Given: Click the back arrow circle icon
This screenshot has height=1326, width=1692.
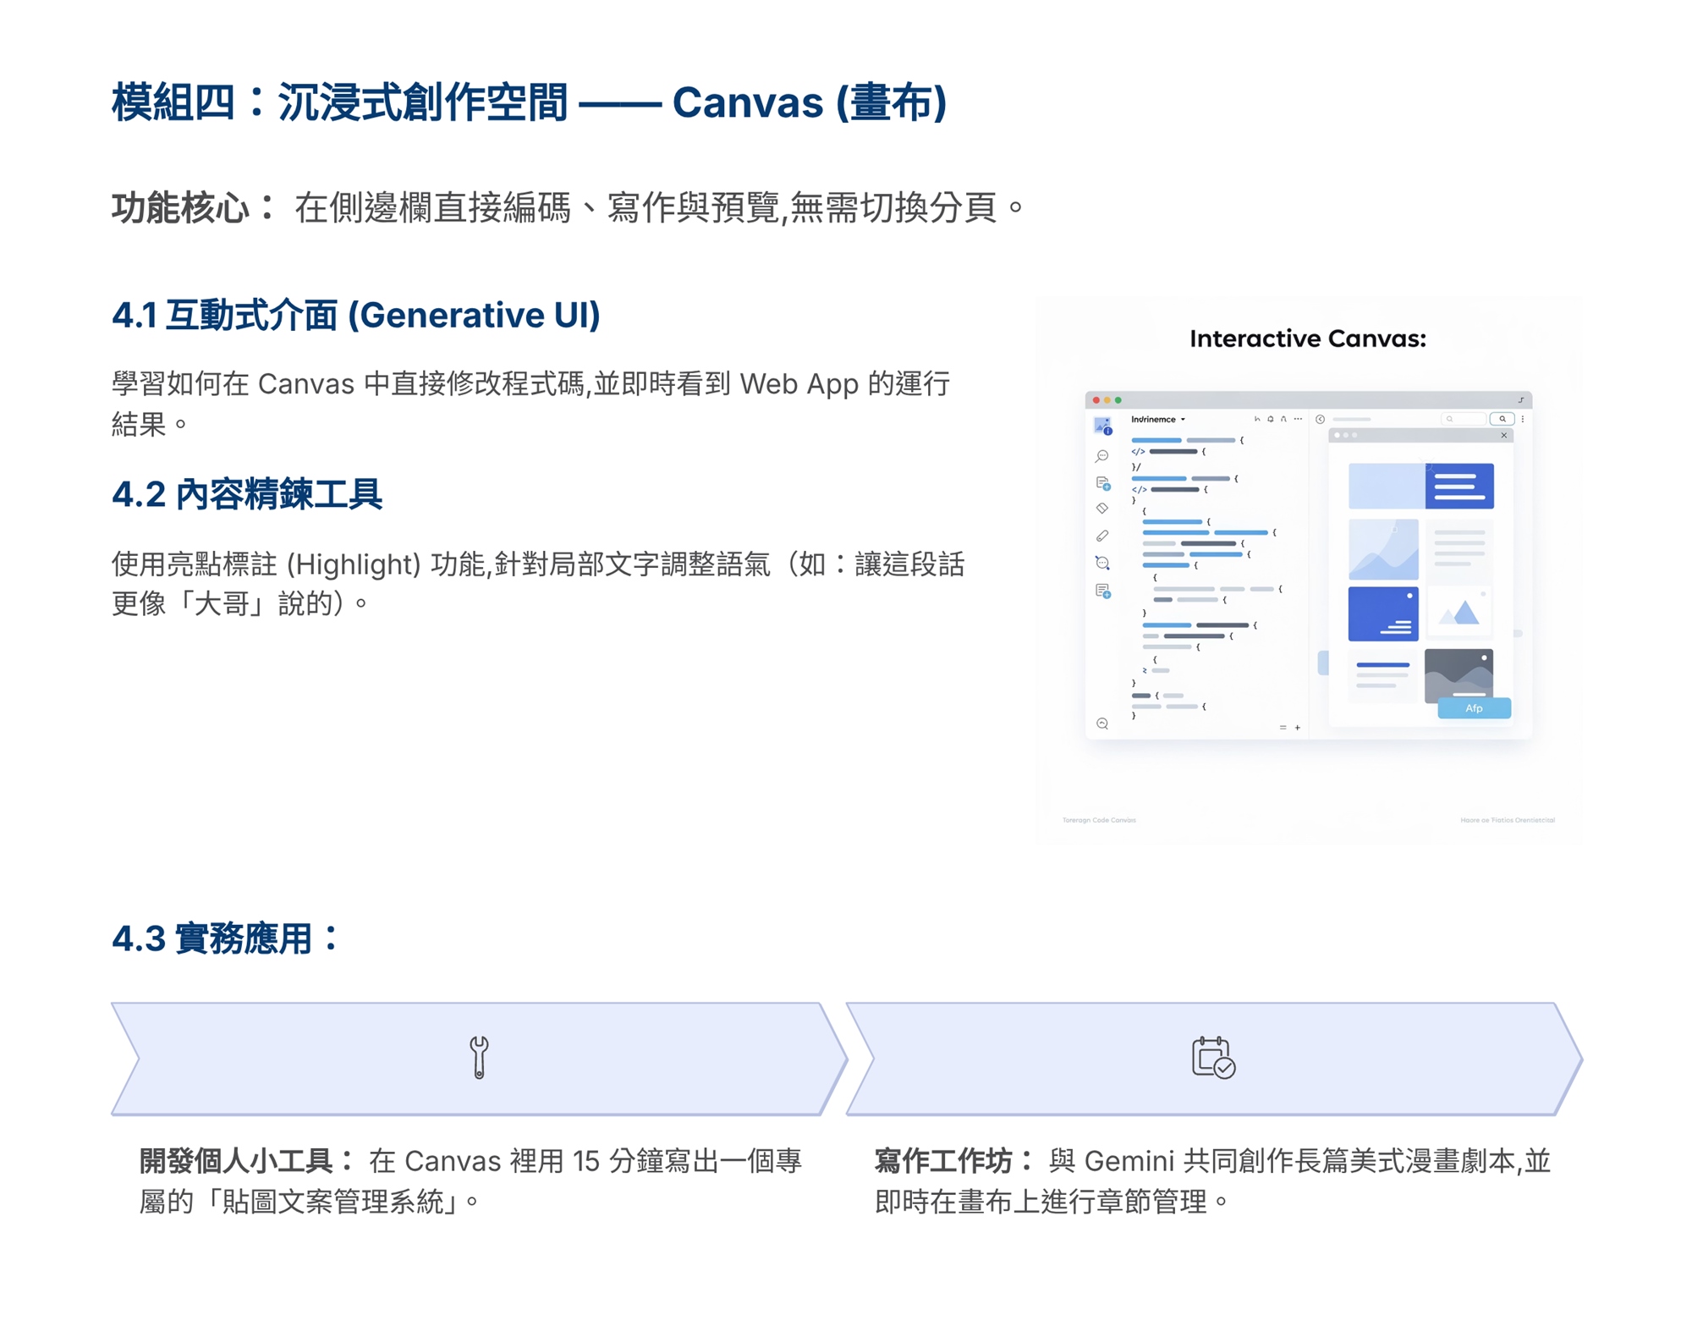Looking at the screenshot, I should (1320, 419).
